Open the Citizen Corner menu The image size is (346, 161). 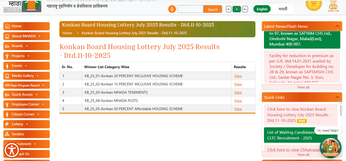point(23,114)
